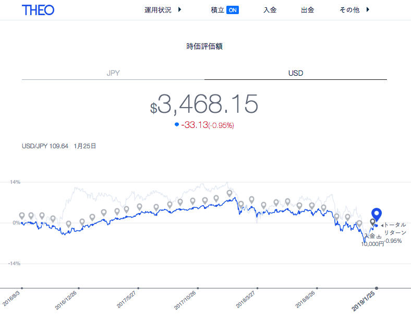This screenshot has width=411, height=318.
Task: Click the blue dot legend beside -33.13
Action: (x=177, y=124)
